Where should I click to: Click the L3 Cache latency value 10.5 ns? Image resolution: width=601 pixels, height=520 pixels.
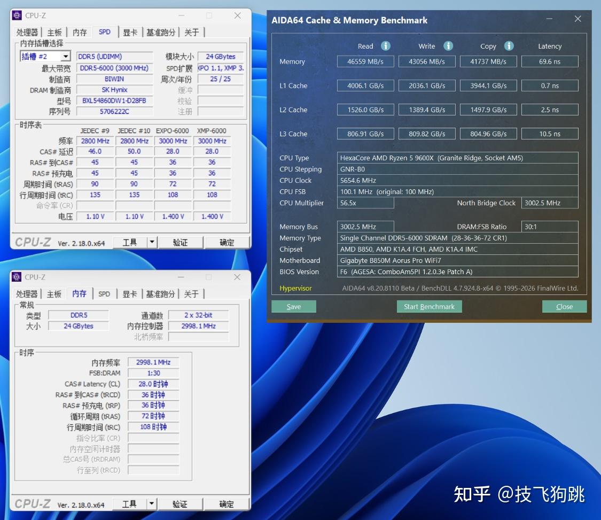point(550,134)
